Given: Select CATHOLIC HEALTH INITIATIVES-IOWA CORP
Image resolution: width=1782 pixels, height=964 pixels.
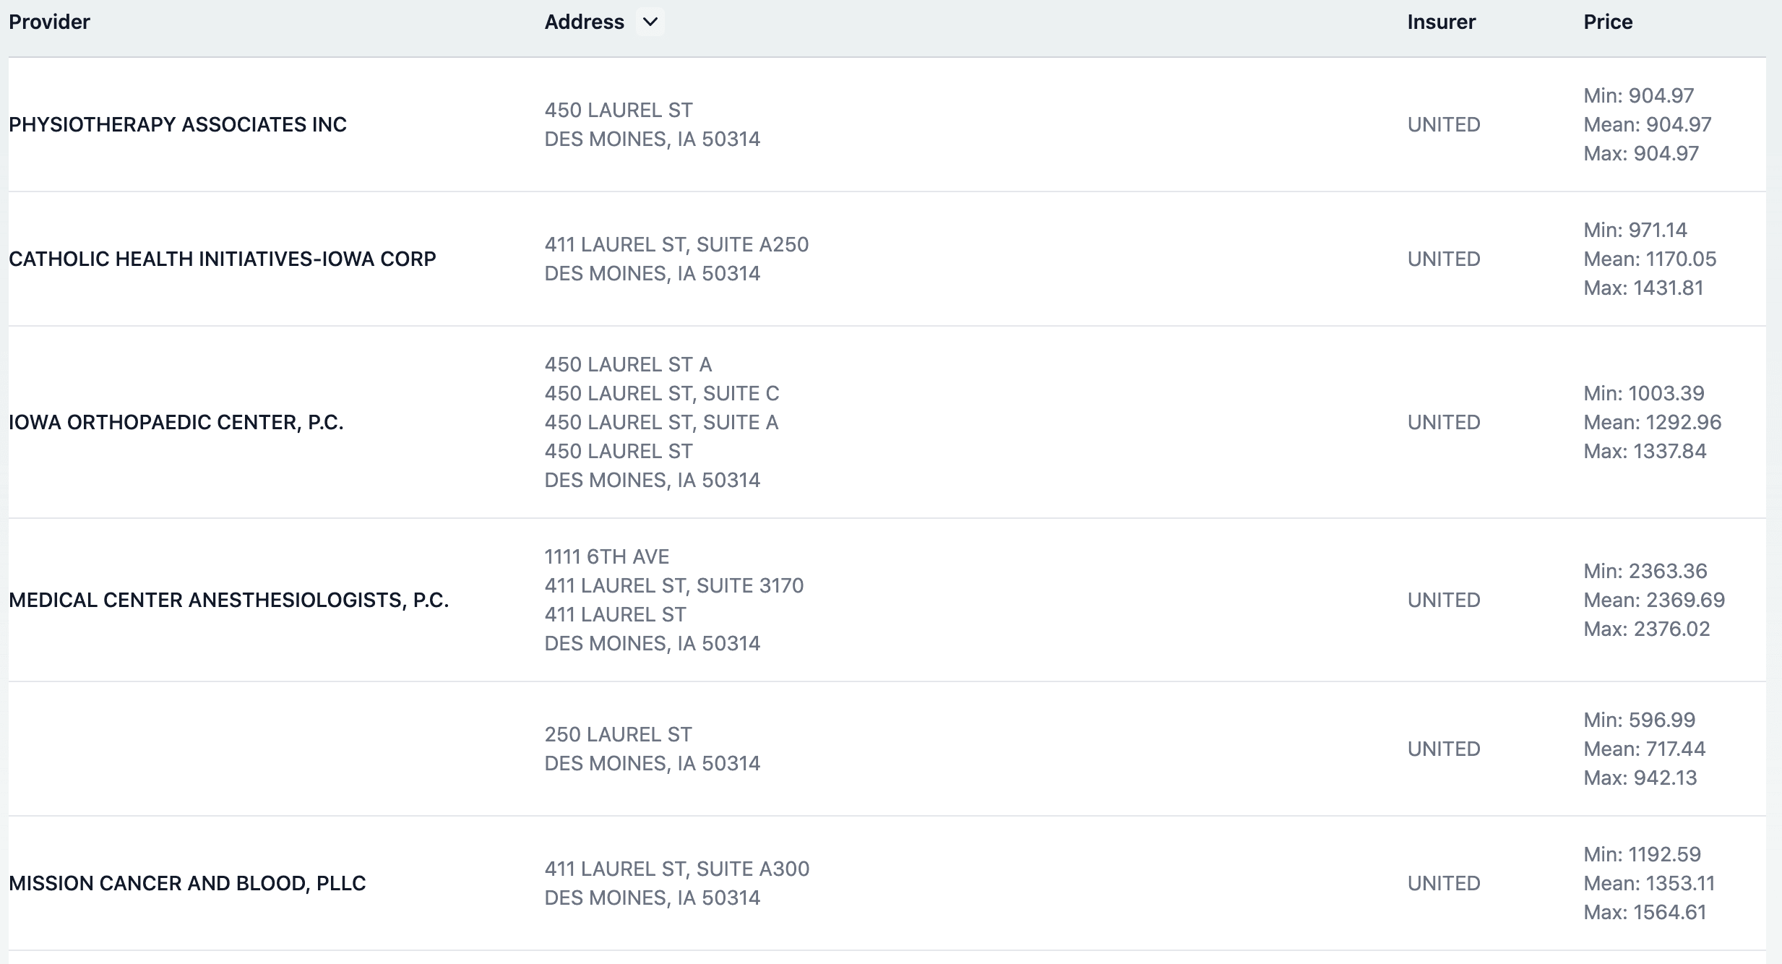Looking at the screenshot, I should click(222, 259).
